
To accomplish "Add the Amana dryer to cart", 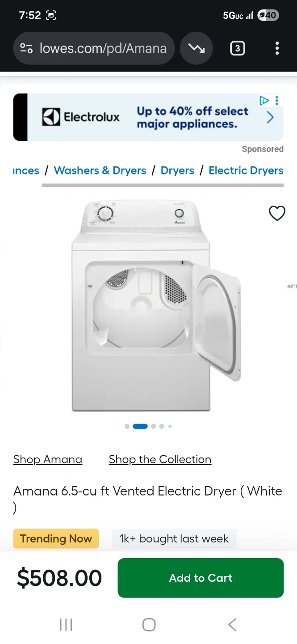I will [201, 578].
